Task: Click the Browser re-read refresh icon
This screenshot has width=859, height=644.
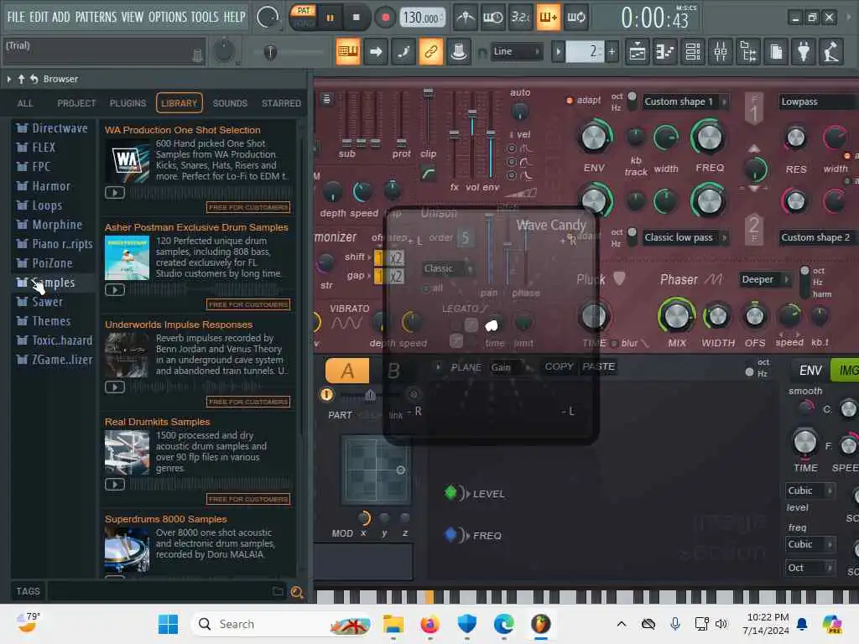Action: [x=34, y=79]
